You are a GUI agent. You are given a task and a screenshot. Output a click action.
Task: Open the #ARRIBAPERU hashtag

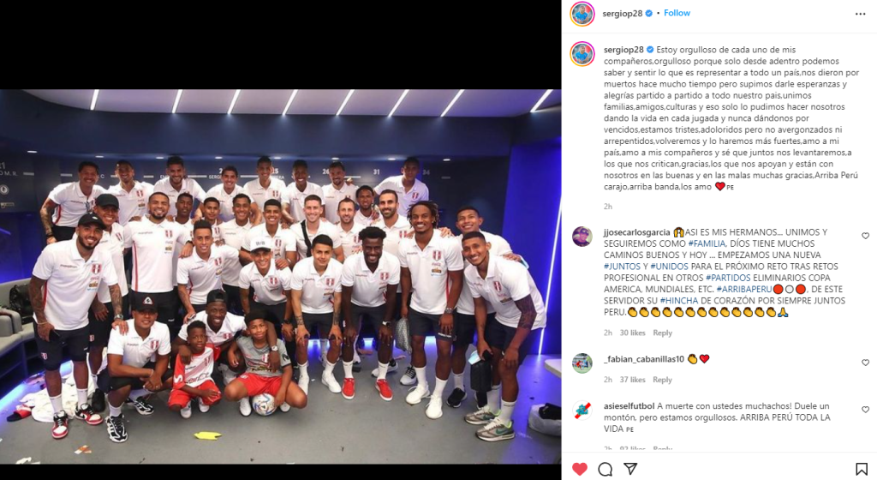(x=744, y=289)
